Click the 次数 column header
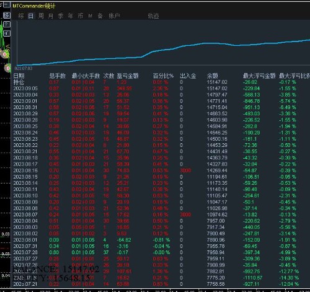The width and height of the screenshot is (310, 292). point(108,76)
